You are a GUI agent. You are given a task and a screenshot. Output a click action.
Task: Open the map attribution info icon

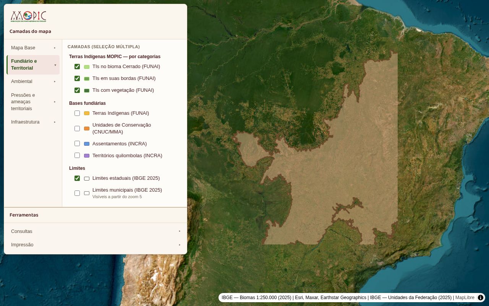pos(481,298)
